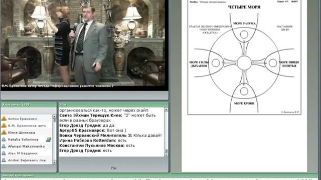This screenshot has width=321, height=180.
Task: Click the 'МОРЕ СИЛЫ ДЫХАНИЯ' label on the slide
Action: (x=199, y=64)
